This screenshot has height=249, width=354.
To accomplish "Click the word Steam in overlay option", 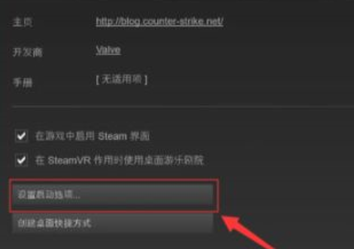I will coord(113,136).
